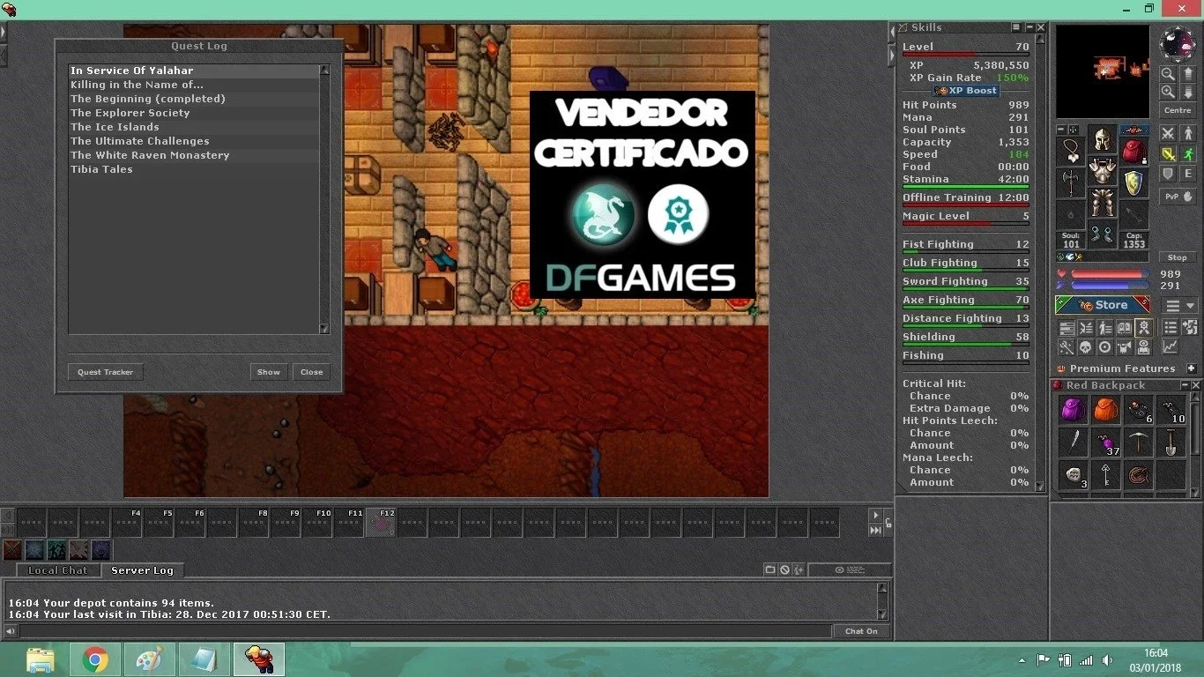Select In Service Of Yalahar quest
This screenshot has width=1204, height=677.
click(x=194, y=71)
